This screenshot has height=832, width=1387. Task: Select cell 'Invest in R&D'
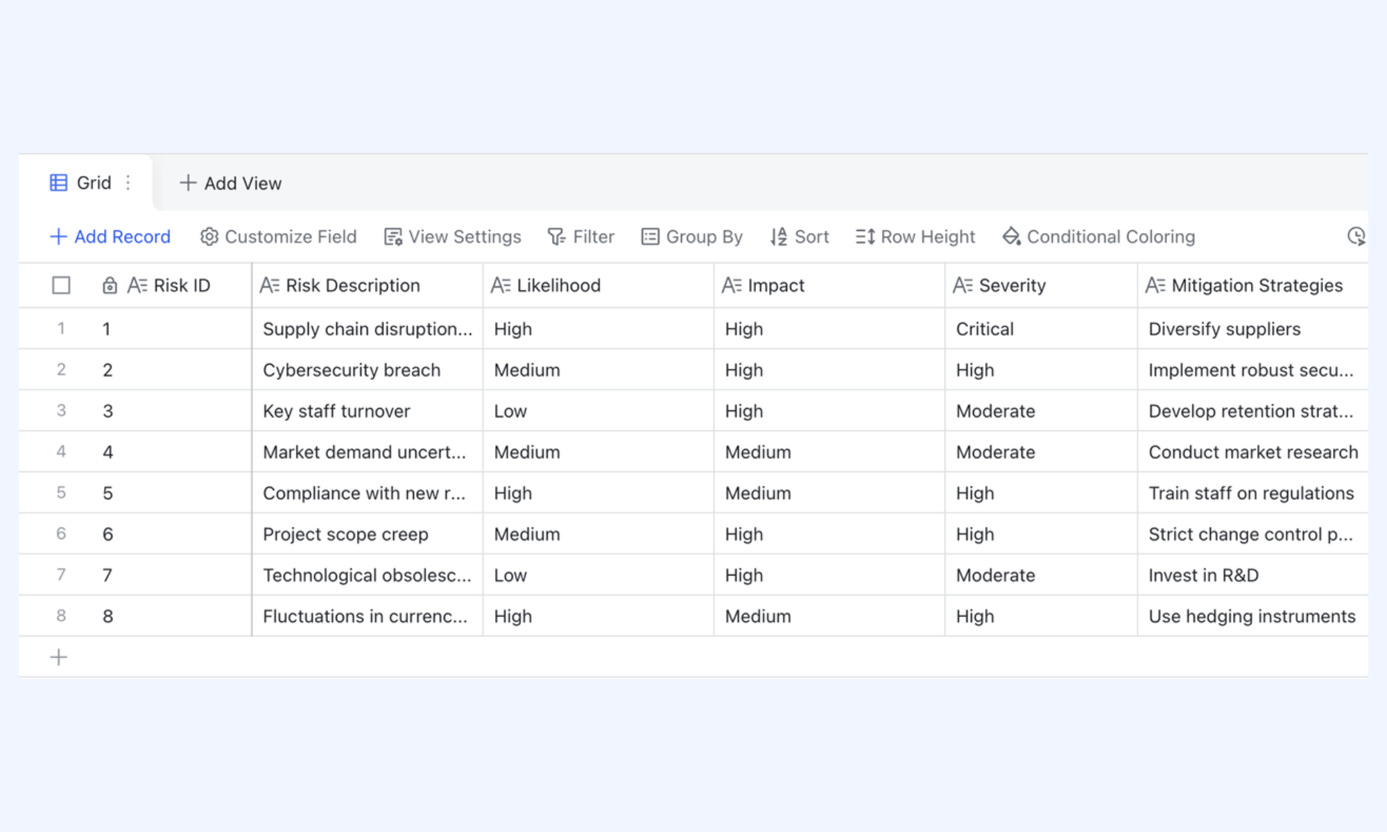[1252, 575]
